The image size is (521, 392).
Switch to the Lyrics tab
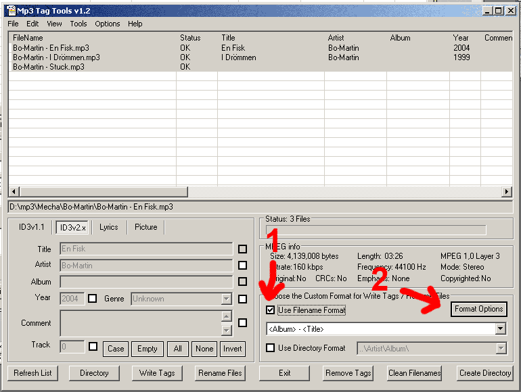109,227
